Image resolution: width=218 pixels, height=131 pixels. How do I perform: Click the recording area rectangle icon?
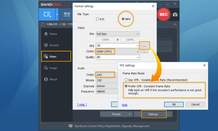coord(43,24)
